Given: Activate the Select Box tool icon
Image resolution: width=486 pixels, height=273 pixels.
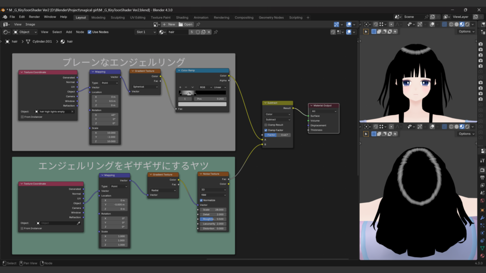Looking at the screenshot, I should [x=374, y=32].
